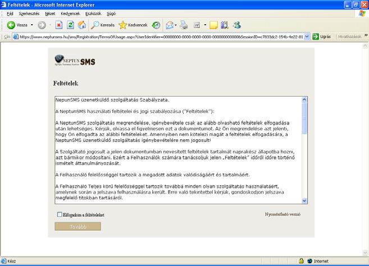This screenshot has width=369, height=266.
Task: Click the Tovább button
Action: [78, 227]
